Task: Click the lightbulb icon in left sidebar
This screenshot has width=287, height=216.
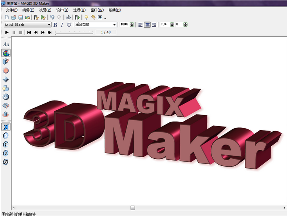Action: pyautogui.click(x=6, y=88)
